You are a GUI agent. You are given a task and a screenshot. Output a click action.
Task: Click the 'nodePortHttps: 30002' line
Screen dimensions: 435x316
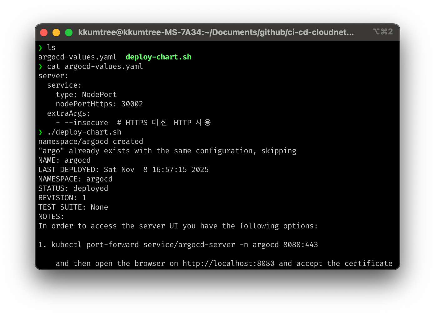(x=99, y=104)
